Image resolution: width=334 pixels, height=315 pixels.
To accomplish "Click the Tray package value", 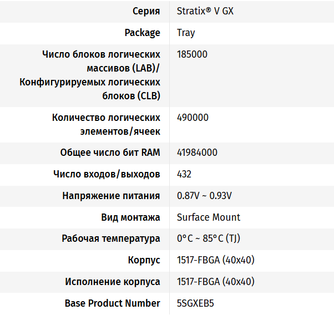I will (x=186, y=33).
